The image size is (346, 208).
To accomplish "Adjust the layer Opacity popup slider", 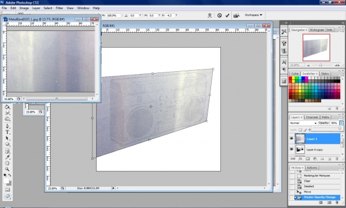I will click(340, 128).
